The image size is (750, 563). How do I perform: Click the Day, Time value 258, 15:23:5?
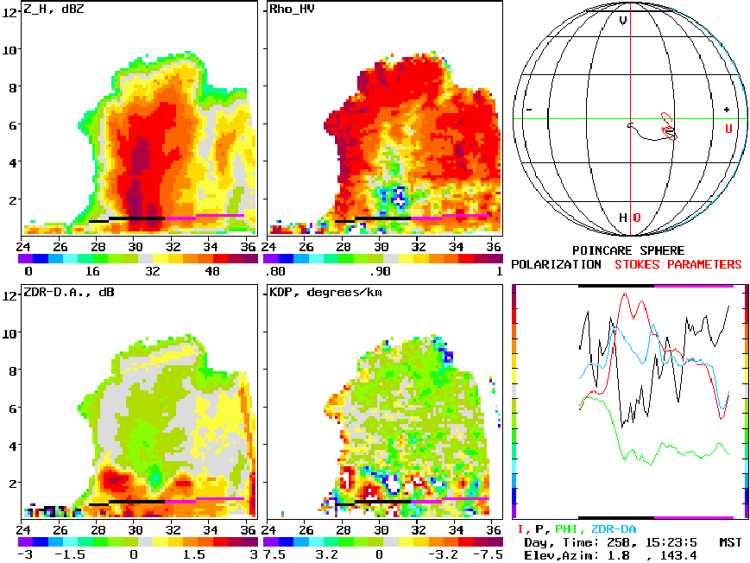pyautogui.click(x=652, y=543)
